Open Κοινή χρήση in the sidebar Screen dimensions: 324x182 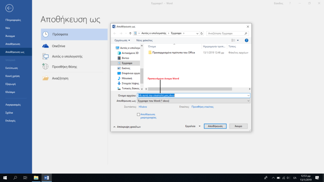tap(12, 76)
